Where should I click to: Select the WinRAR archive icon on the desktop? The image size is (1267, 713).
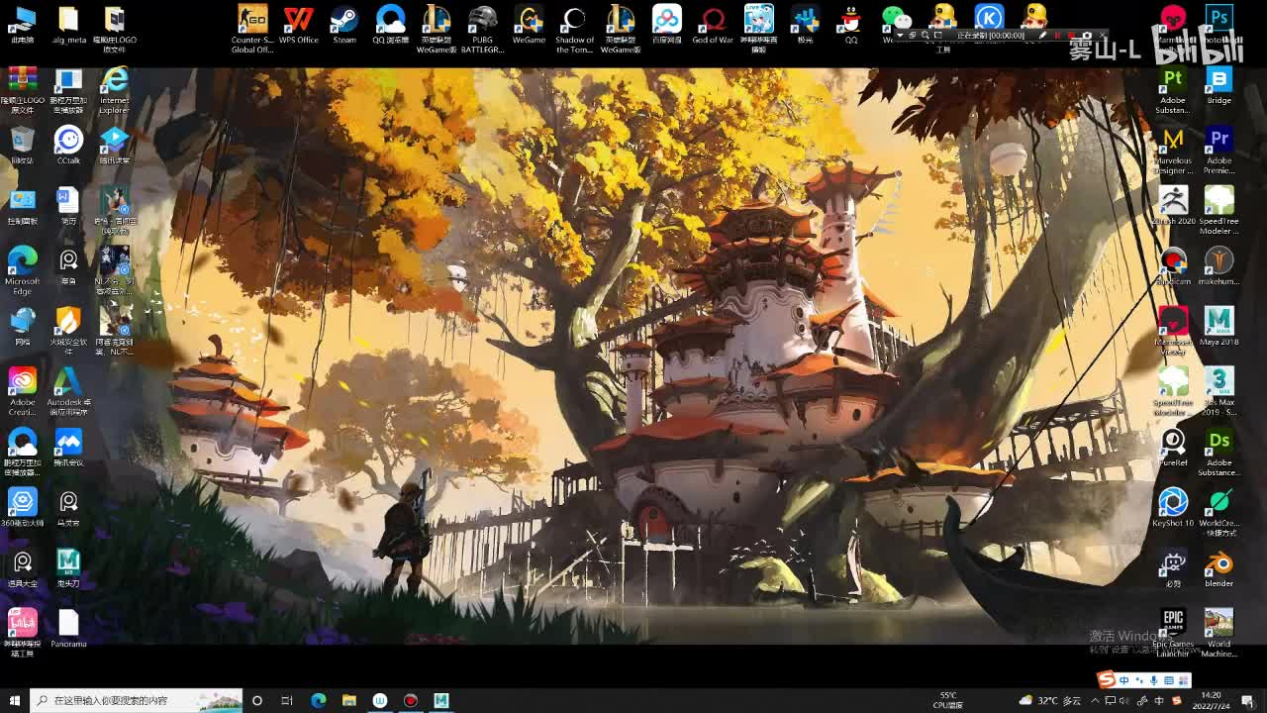[22, 79]
